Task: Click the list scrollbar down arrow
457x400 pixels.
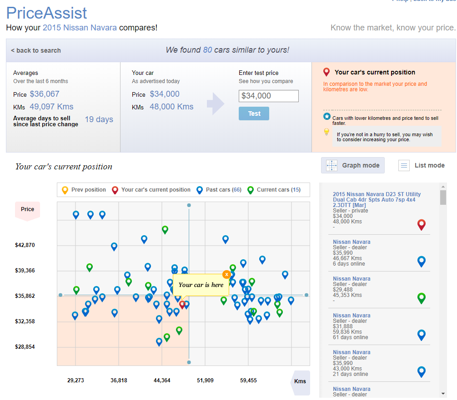Action: coord(443,394)
